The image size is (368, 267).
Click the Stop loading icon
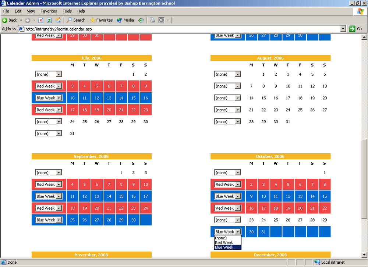[40, 20]
